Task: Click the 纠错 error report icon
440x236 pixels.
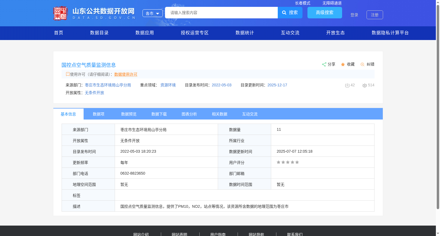Action: 362,64
